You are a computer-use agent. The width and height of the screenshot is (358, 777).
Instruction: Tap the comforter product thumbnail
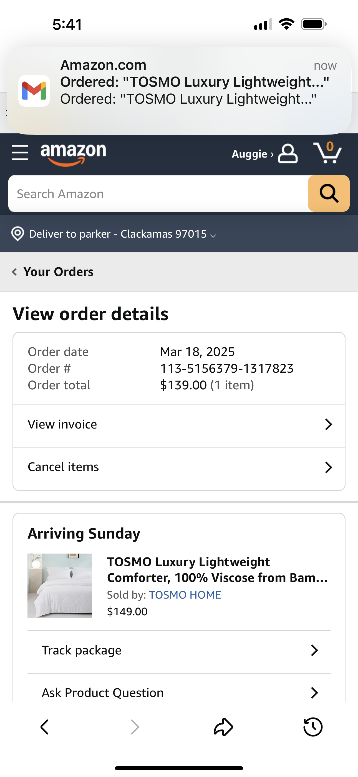pos(60,586)
